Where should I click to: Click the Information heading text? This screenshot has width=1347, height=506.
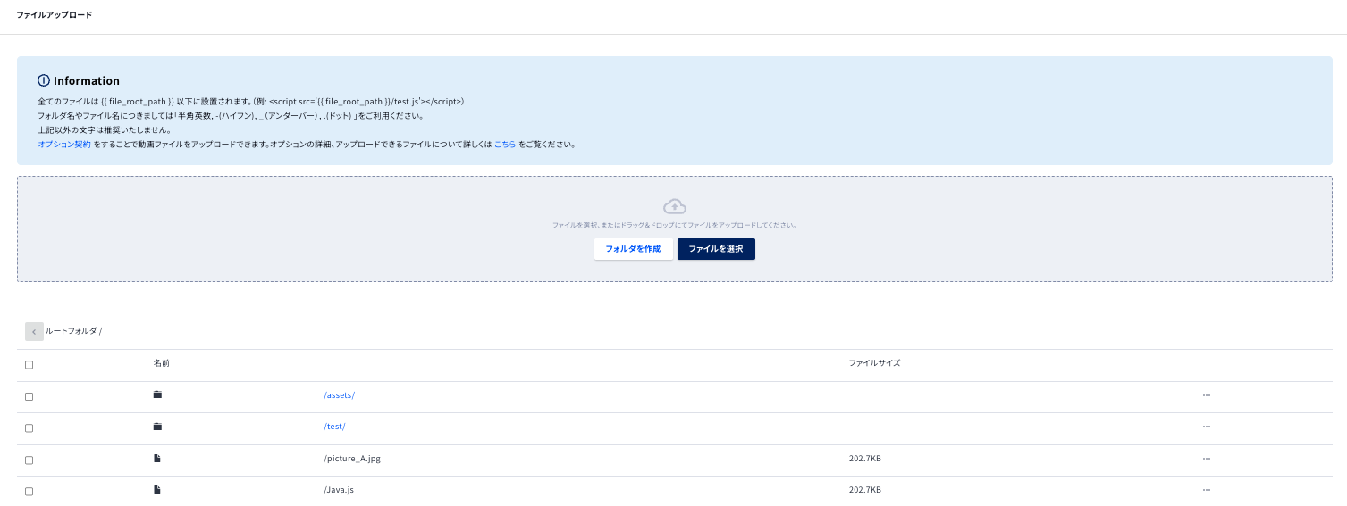87,80
